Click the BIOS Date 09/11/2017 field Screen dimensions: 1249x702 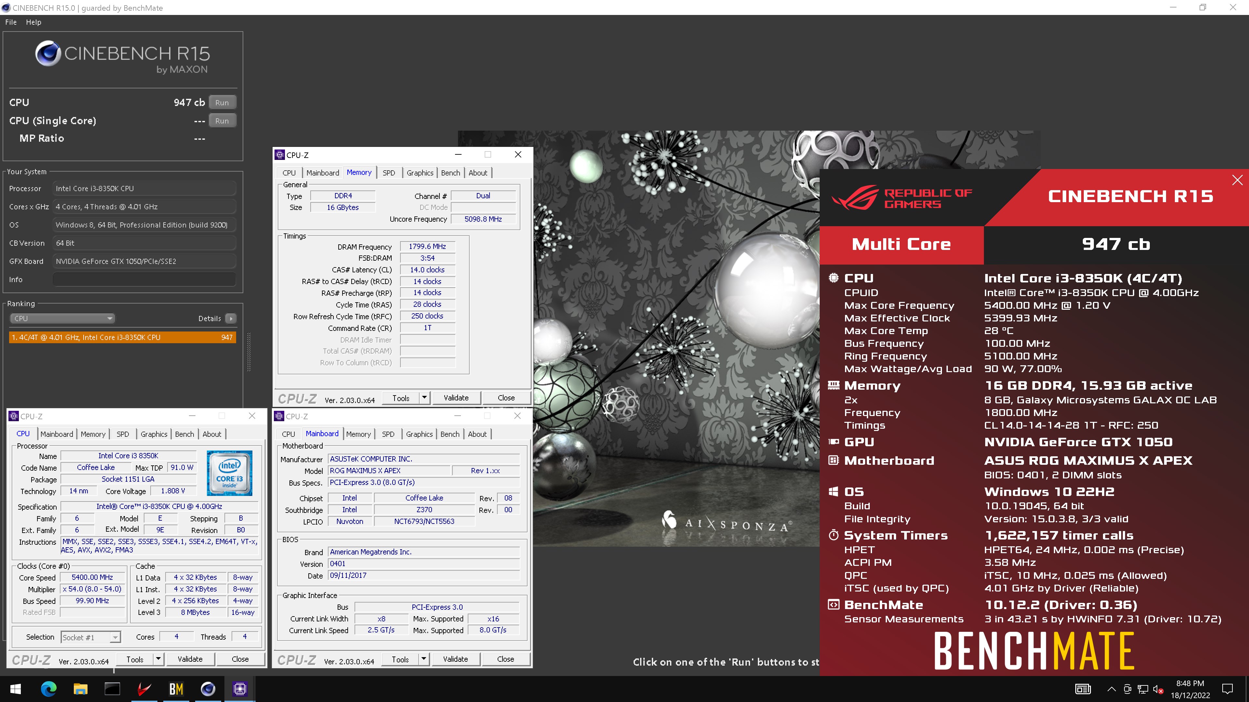click(424, 576)
